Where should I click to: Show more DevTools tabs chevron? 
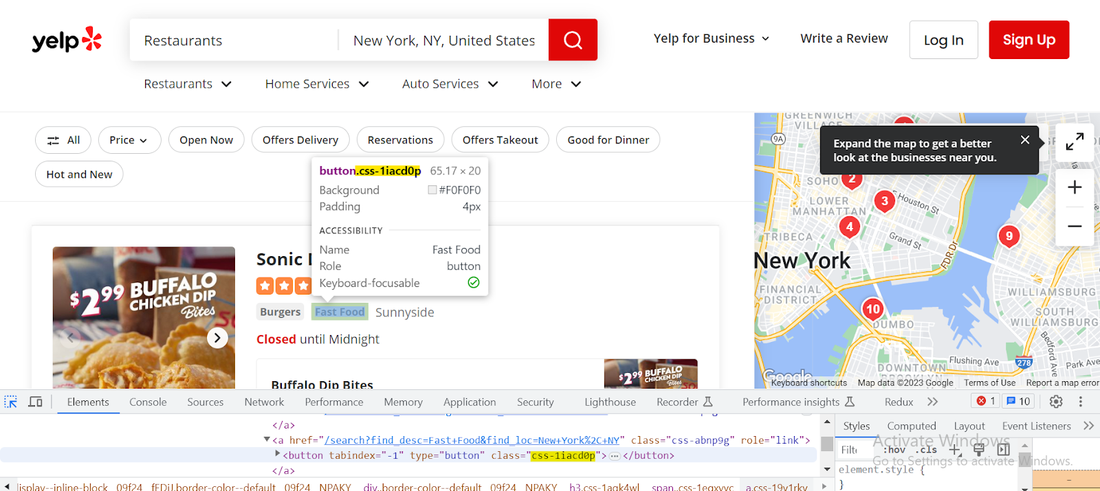pyautogui.click(x=932, y=402)
